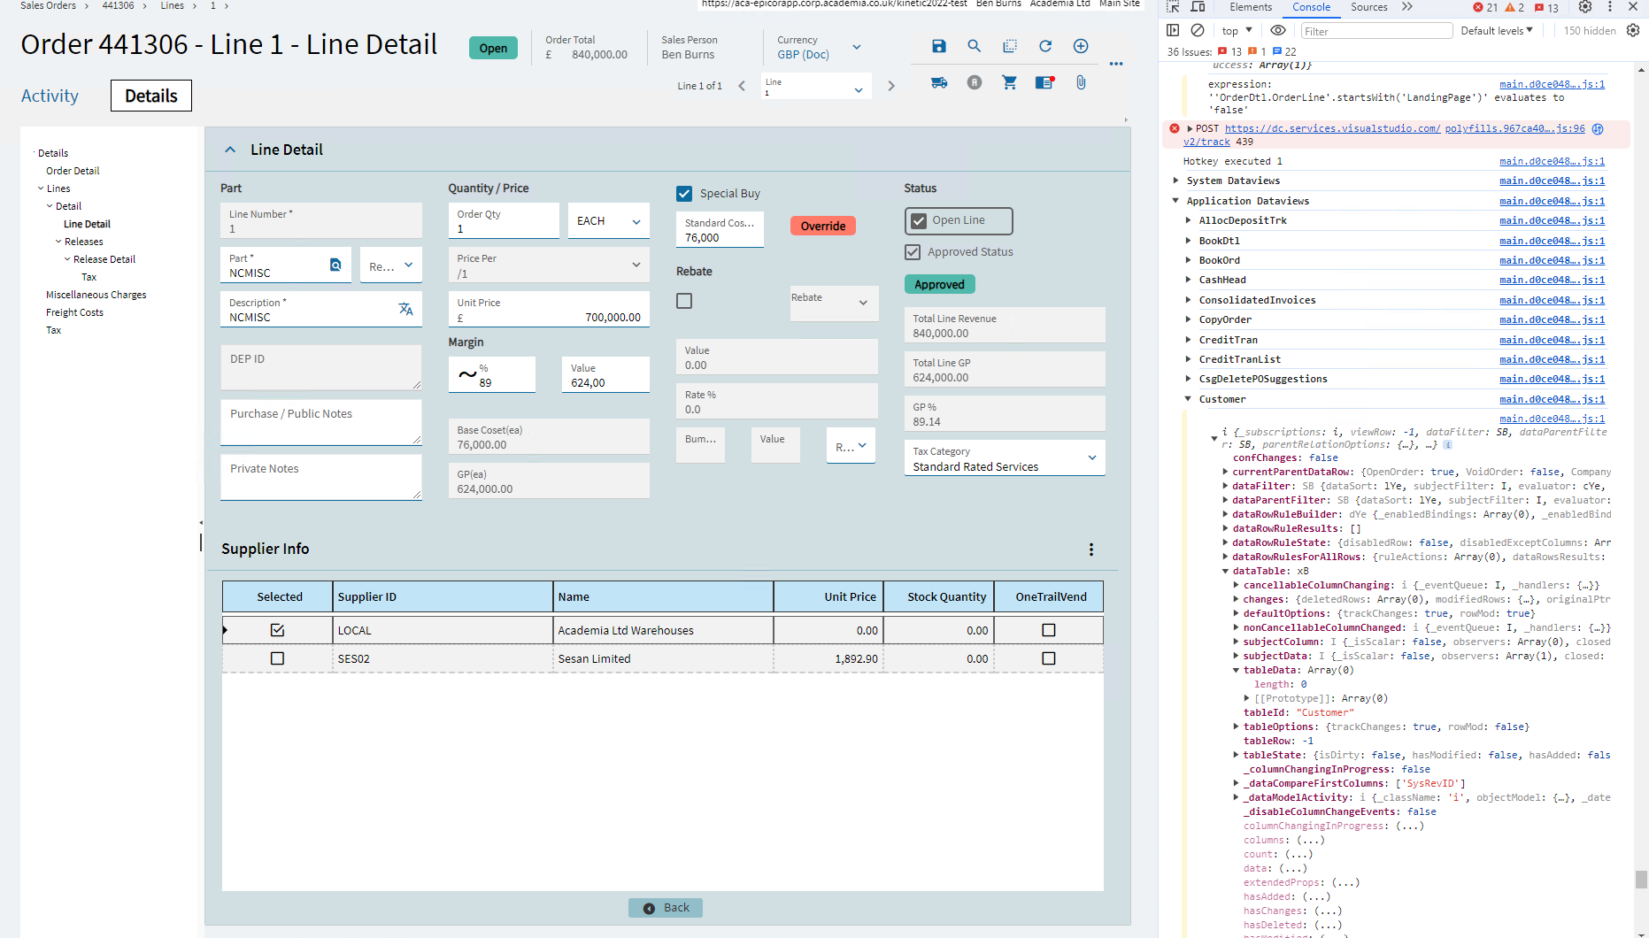
Task: Click the clear console icon in DevTools
Action: (1198, 30)
